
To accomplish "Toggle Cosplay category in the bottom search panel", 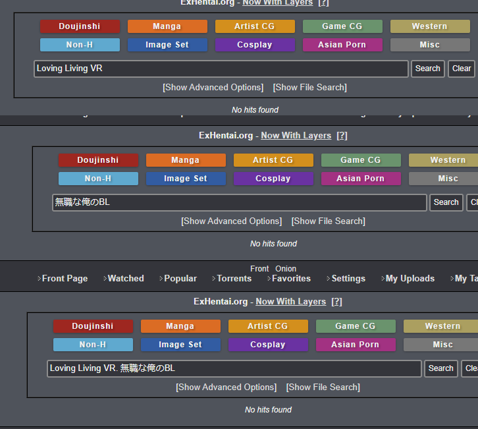I will (268, 345).
